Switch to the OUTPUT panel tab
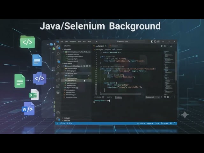This screenshot has width=204, height=153. pos(110,97)
